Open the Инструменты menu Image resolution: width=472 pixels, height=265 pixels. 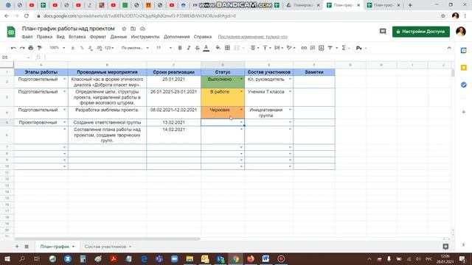pyautogui.click(x=145, y=37)
